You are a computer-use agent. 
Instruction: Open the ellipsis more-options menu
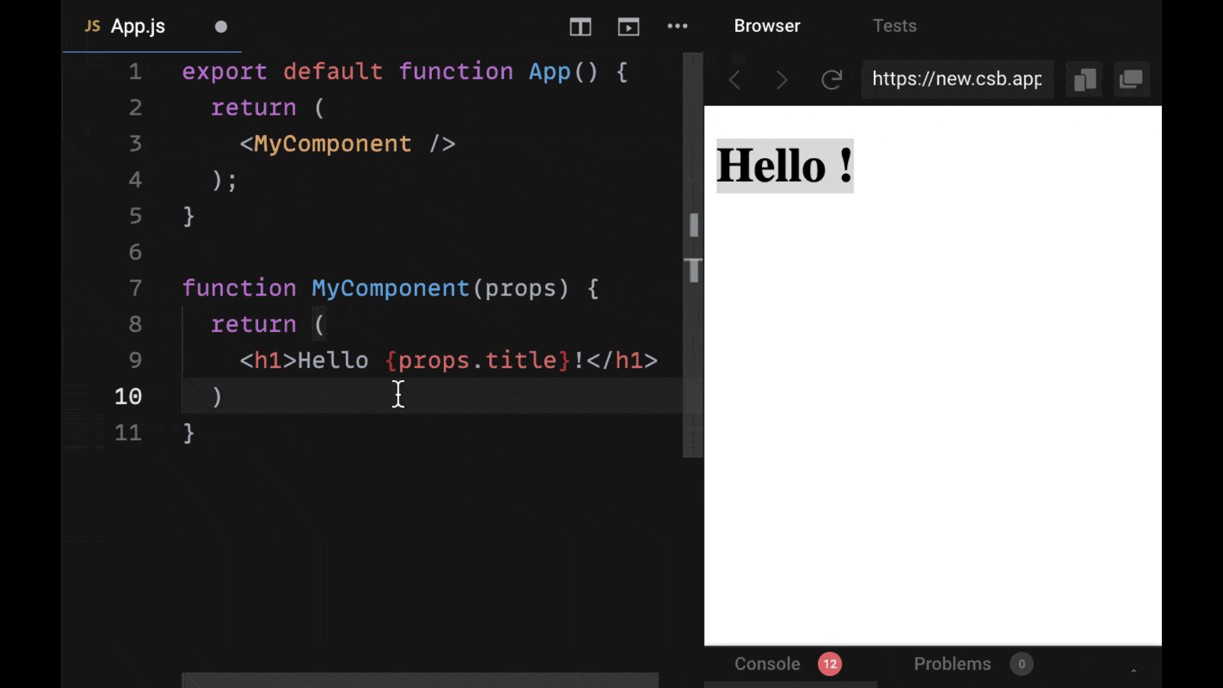click(678, 27)
